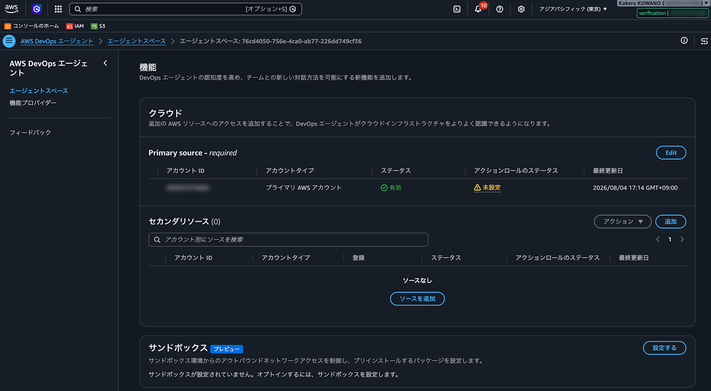
Task: Click the warning icon next to 未設定
Action: tap(477, 188)
